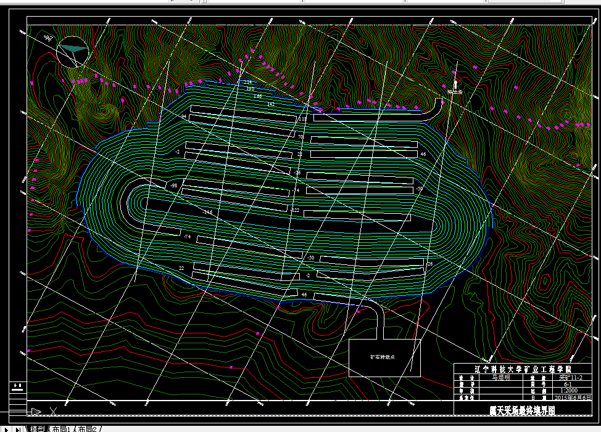Select the class value 采矿11-2
The image size is (601, 432).
571,377
